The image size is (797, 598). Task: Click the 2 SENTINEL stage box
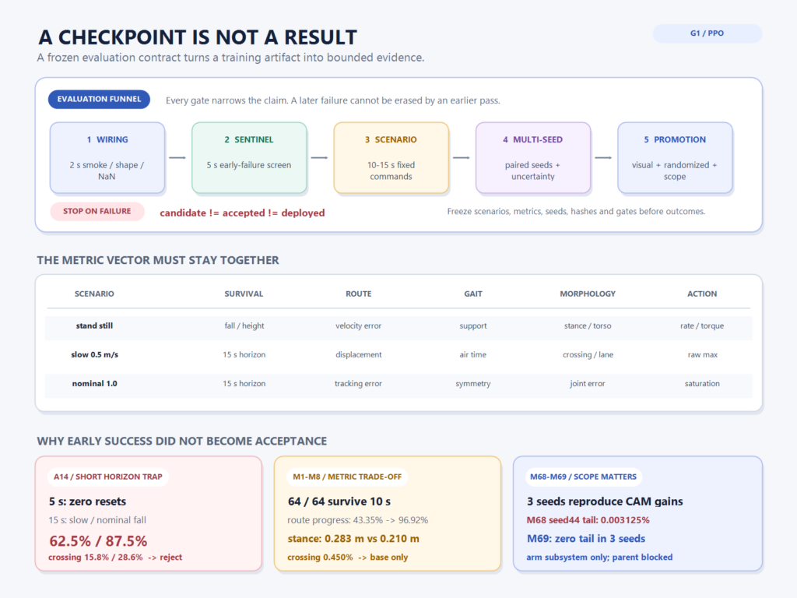click(249, 157)
